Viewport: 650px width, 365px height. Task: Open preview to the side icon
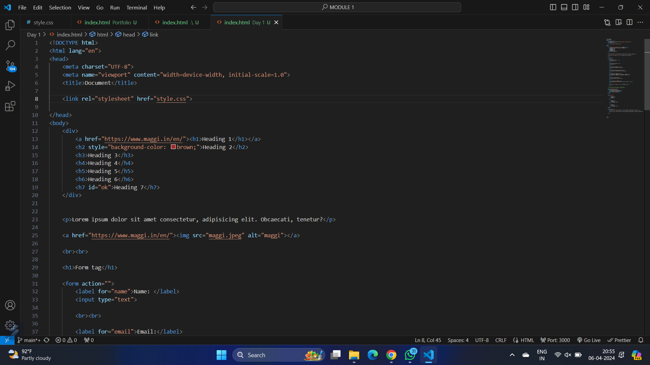619,22
